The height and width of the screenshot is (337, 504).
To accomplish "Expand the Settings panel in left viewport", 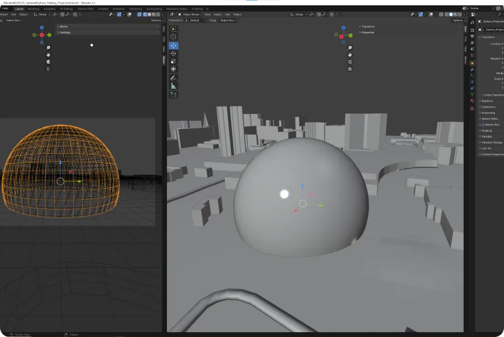I will click(x=108, y=32).
